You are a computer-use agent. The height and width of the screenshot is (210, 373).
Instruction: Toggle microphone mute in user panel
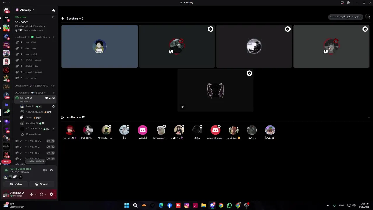pyautogui.click(x=31, y=194)
